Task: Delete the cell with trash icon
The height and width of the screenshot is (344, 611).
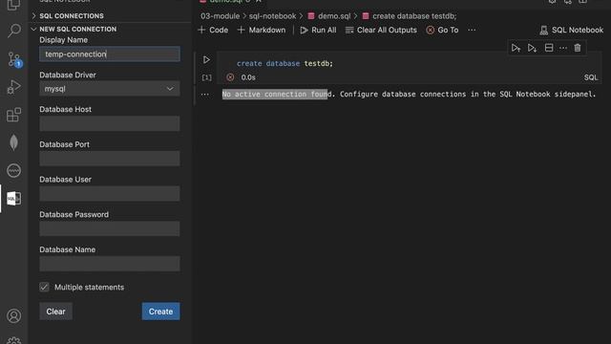Action: [x=578, y=48]
